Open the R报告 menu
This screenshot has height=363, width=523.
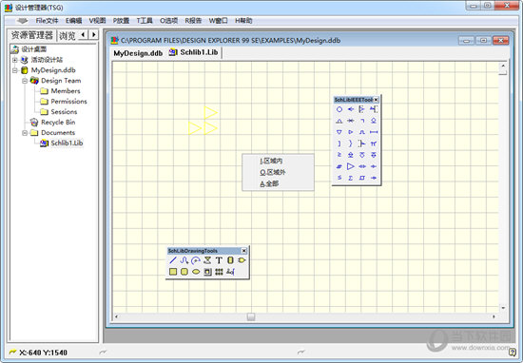click(193, 21)
